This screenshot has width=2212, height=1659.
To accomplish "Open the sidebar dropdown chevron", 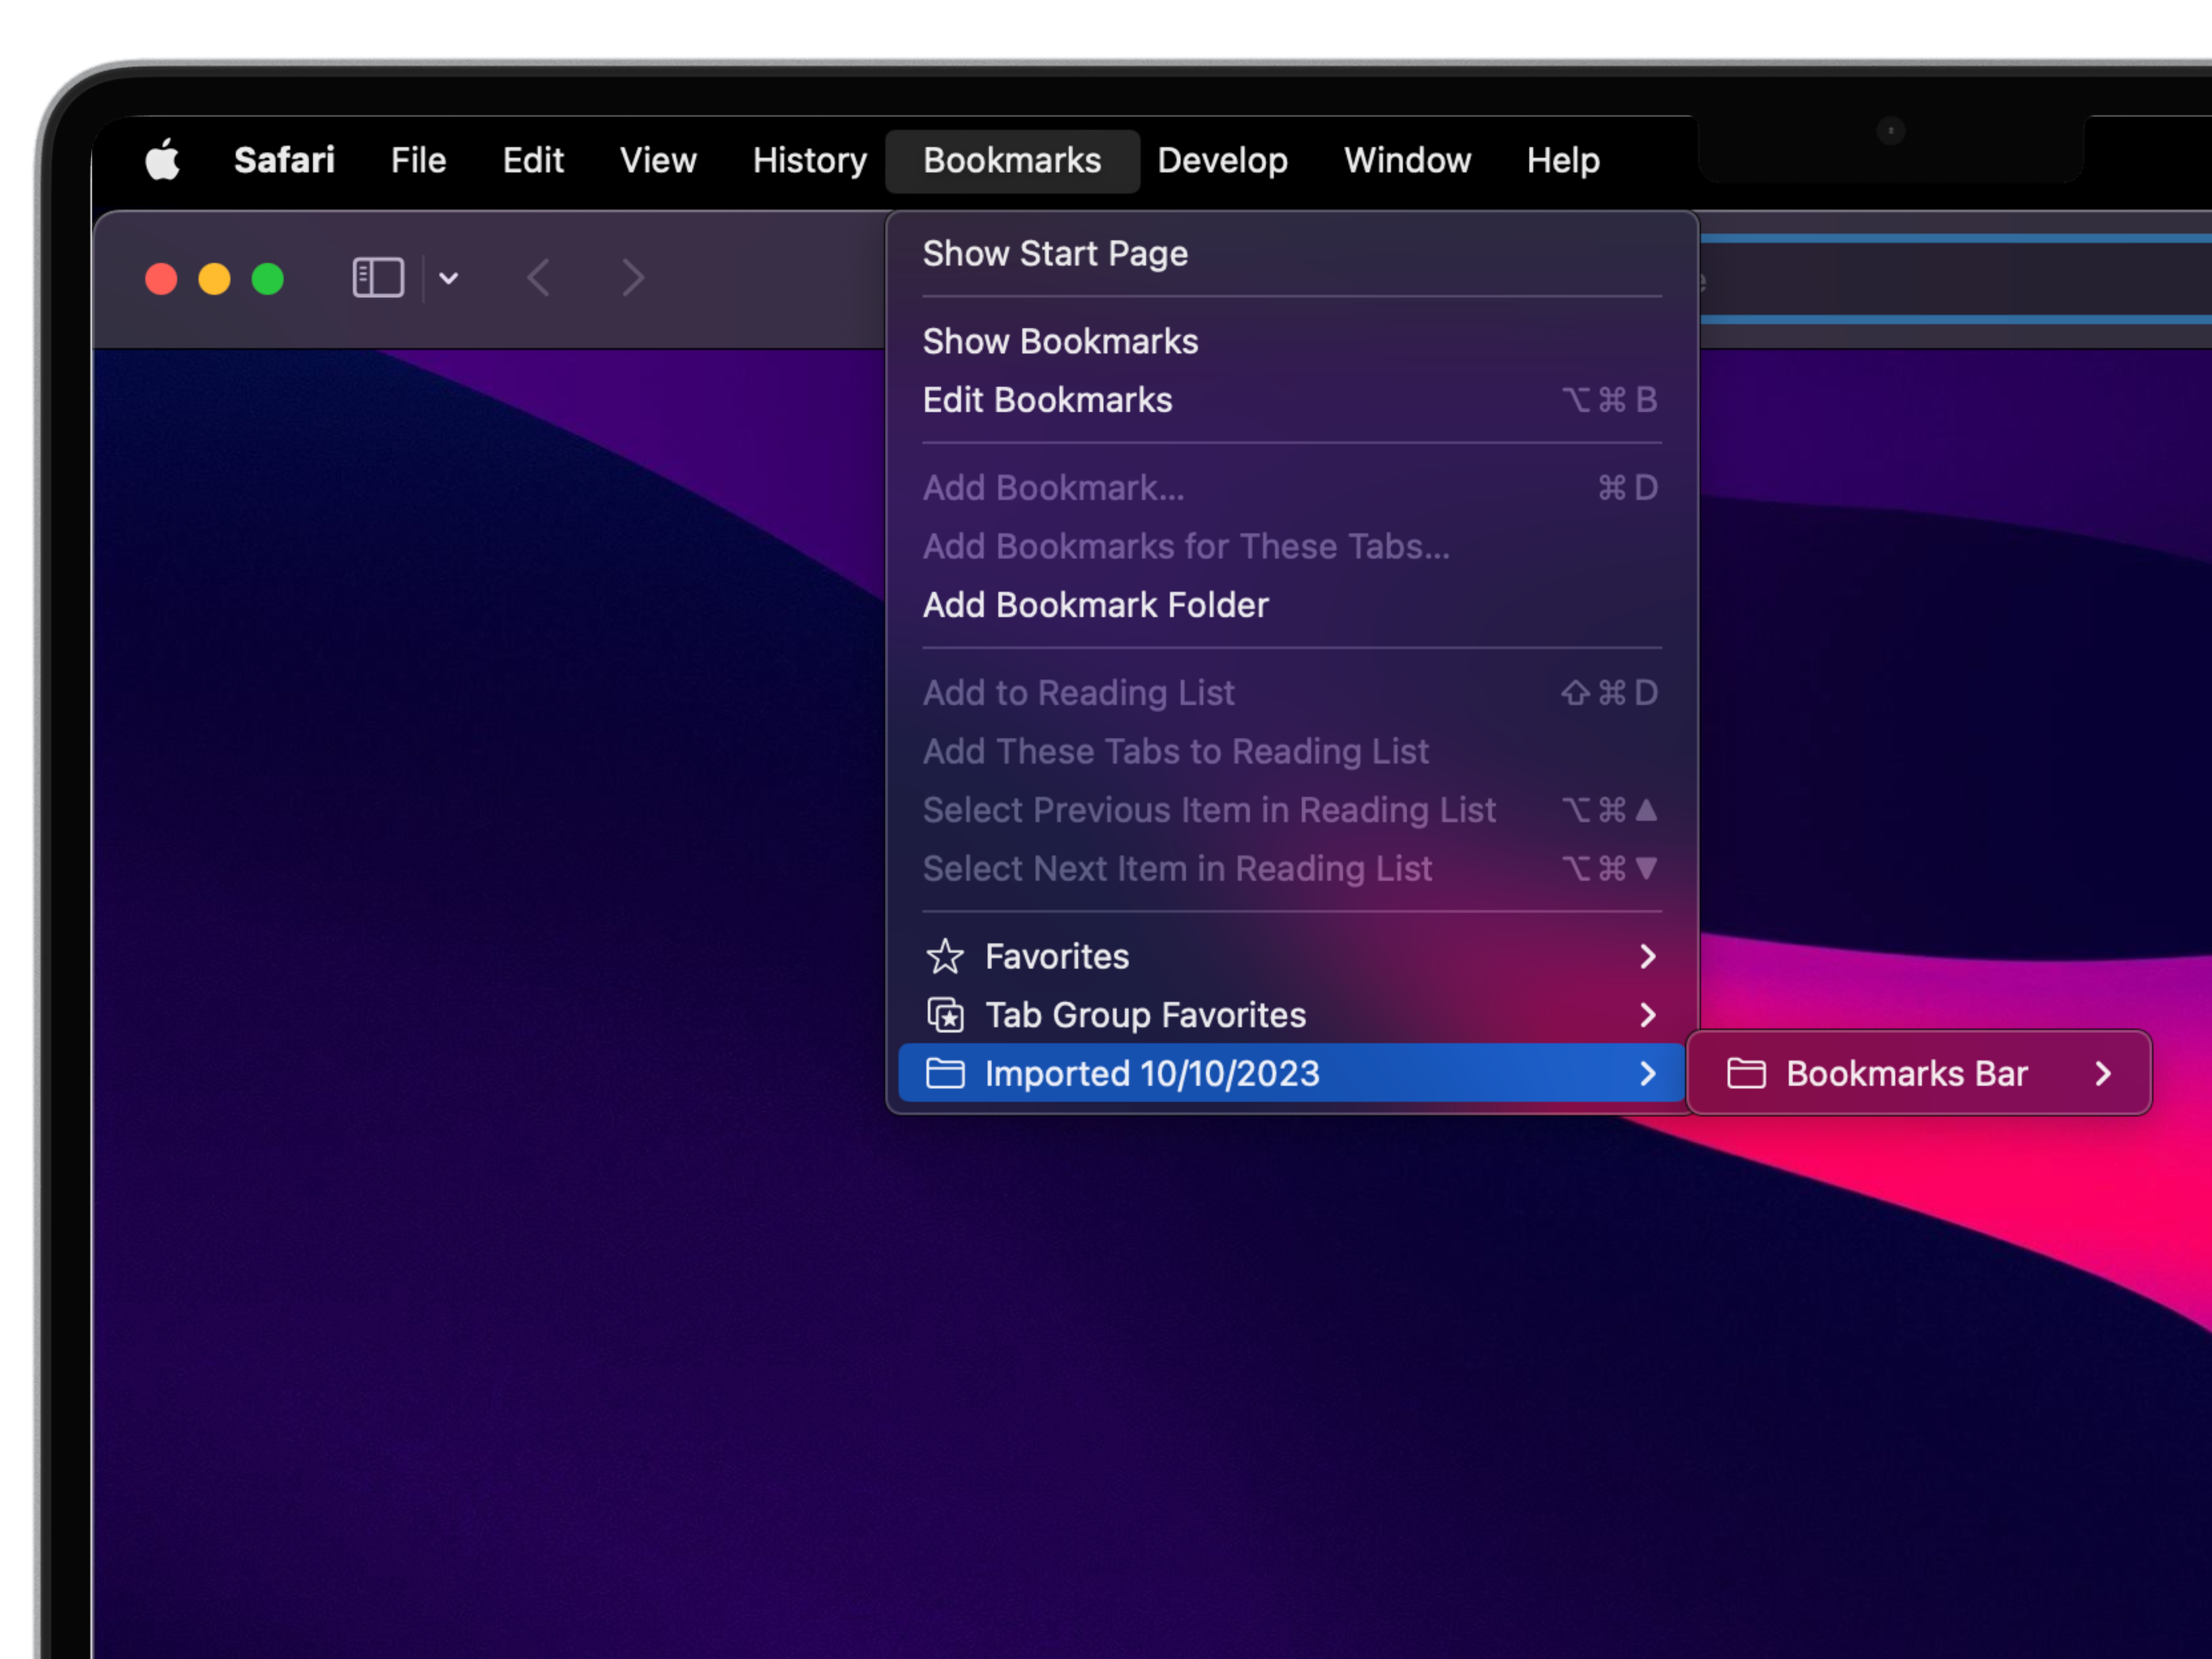I will click(449, 278).
